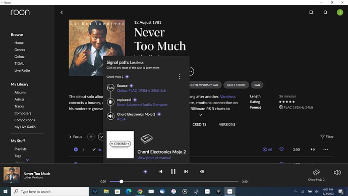The height and width of the screenshot is (196, 348).
Task: Switch to the VERSIONS tab
Action: (227, 124)
